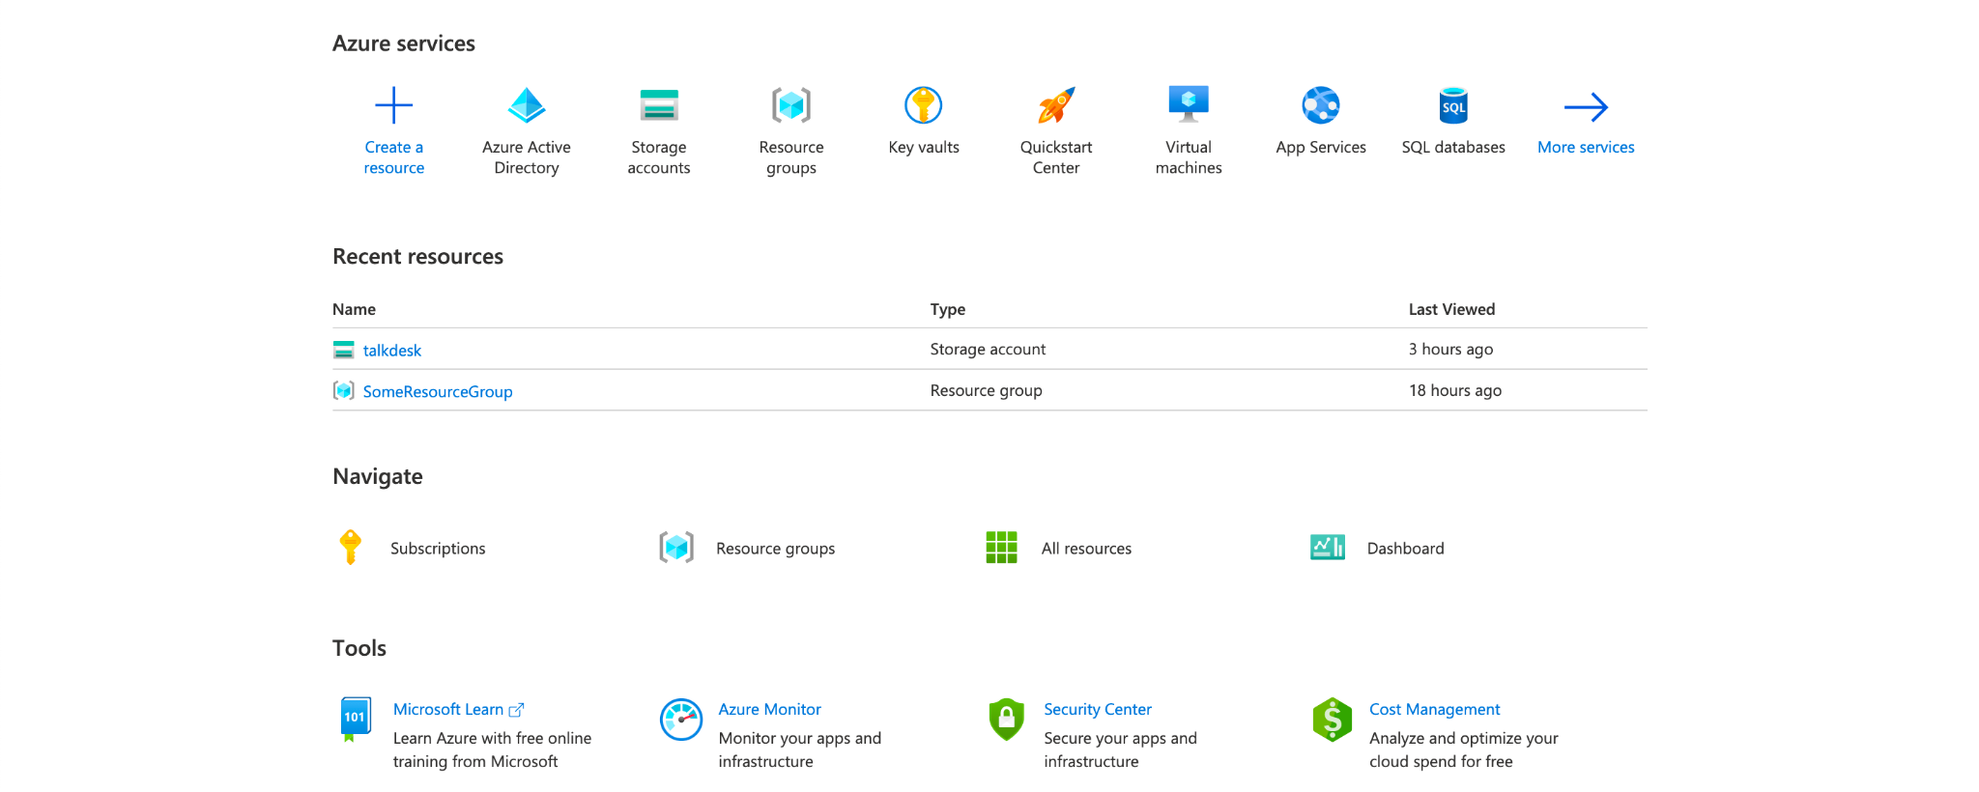
Task: Navigate to the All resources label
Action: [x=1086, y=548]
